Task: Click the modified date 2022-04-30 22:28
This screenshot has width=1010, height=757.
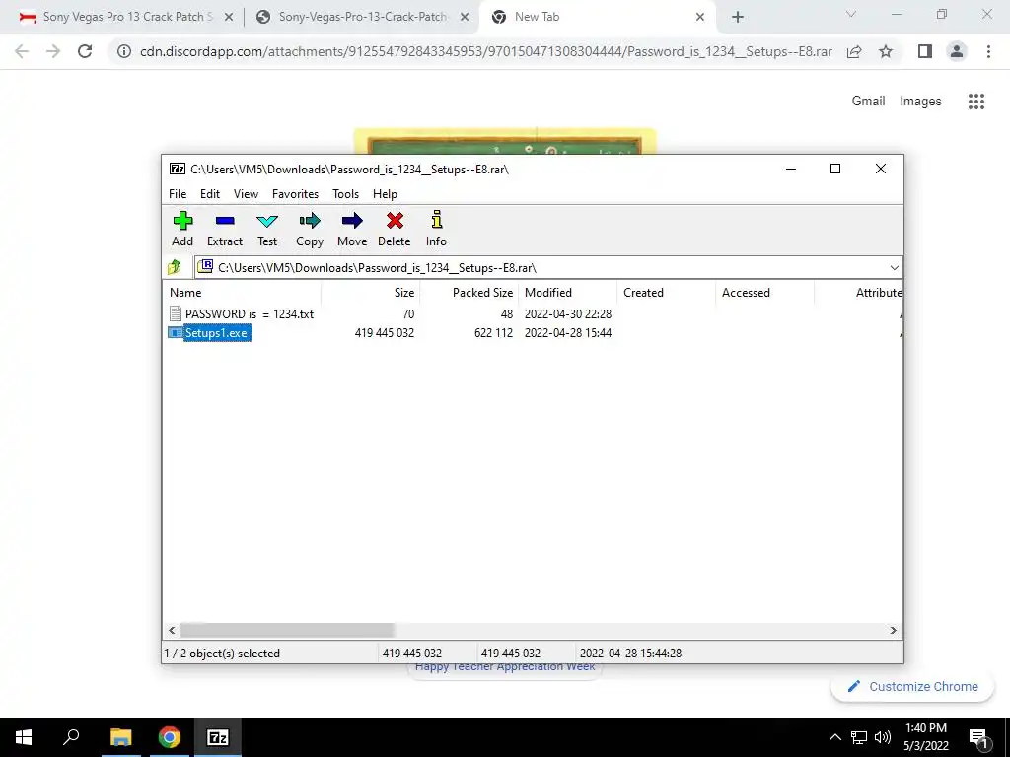Action: click(x=568, y=314)
